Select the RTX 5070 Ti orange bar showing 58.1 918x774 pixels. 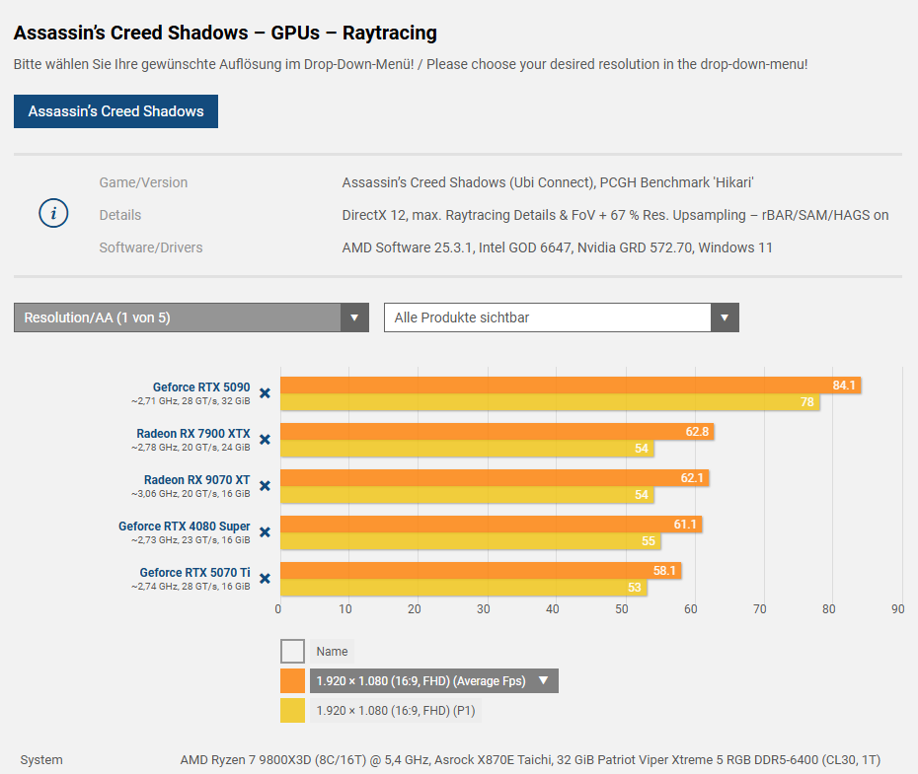(481, 571)
